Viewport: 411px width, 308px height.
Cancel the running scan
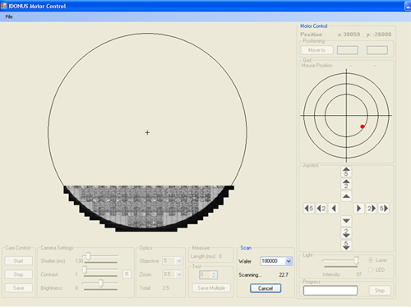coord(266,288)
